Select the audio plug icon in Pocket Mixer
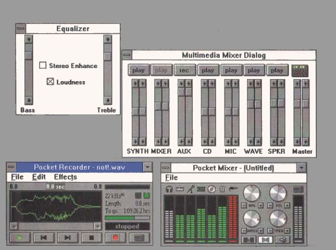The image size is (336, 250). pyautogui.click(x=233, y=189)
